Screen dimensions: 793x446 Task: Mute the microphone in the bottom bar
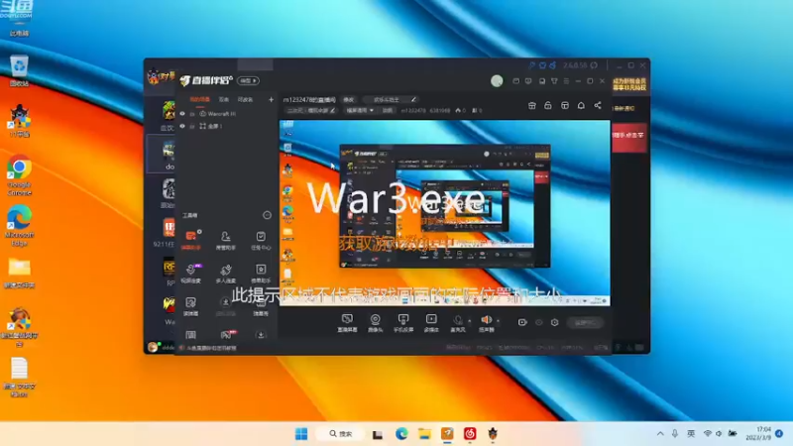click(458, 323)
